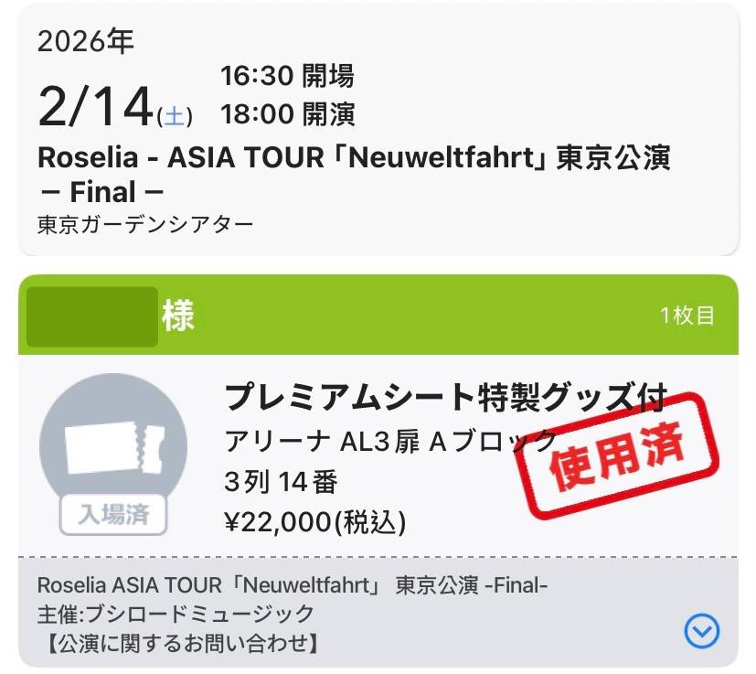Click the 主催:ブシロードミュージック organizer line
Viewport: 756px width, 674px height.
tap(176, 614)
